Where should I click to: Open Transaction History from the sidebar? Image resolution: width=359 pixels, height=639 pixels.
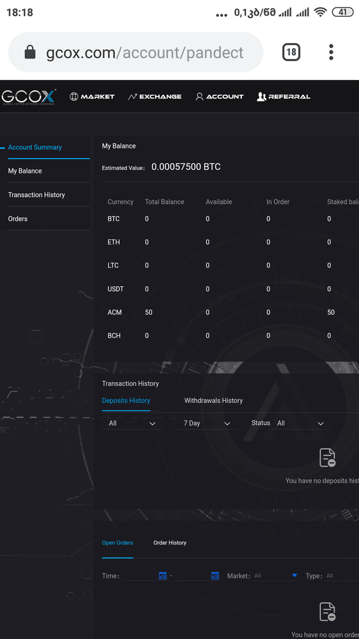click(37, 195)
